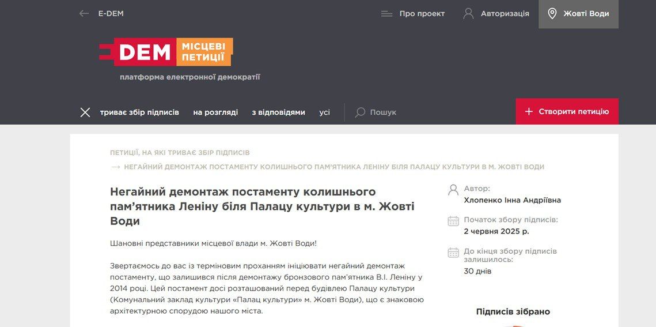The image size is (656, 327).
Task: Show all petitions via усі tab
Action: point(325,112)
